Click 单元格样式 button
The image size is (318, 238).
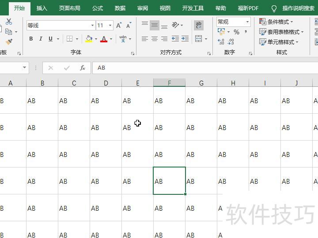point(279,42)
